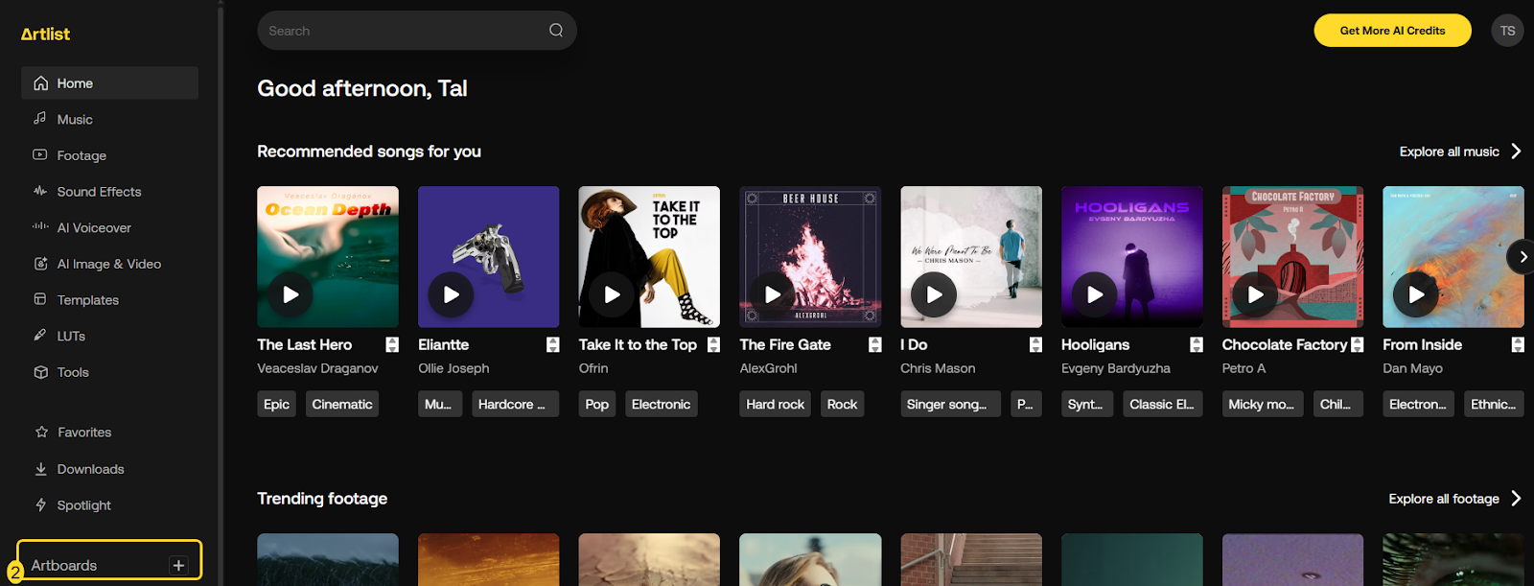
Task: Play The Last Hero song
Action: (x=291, y=294)
